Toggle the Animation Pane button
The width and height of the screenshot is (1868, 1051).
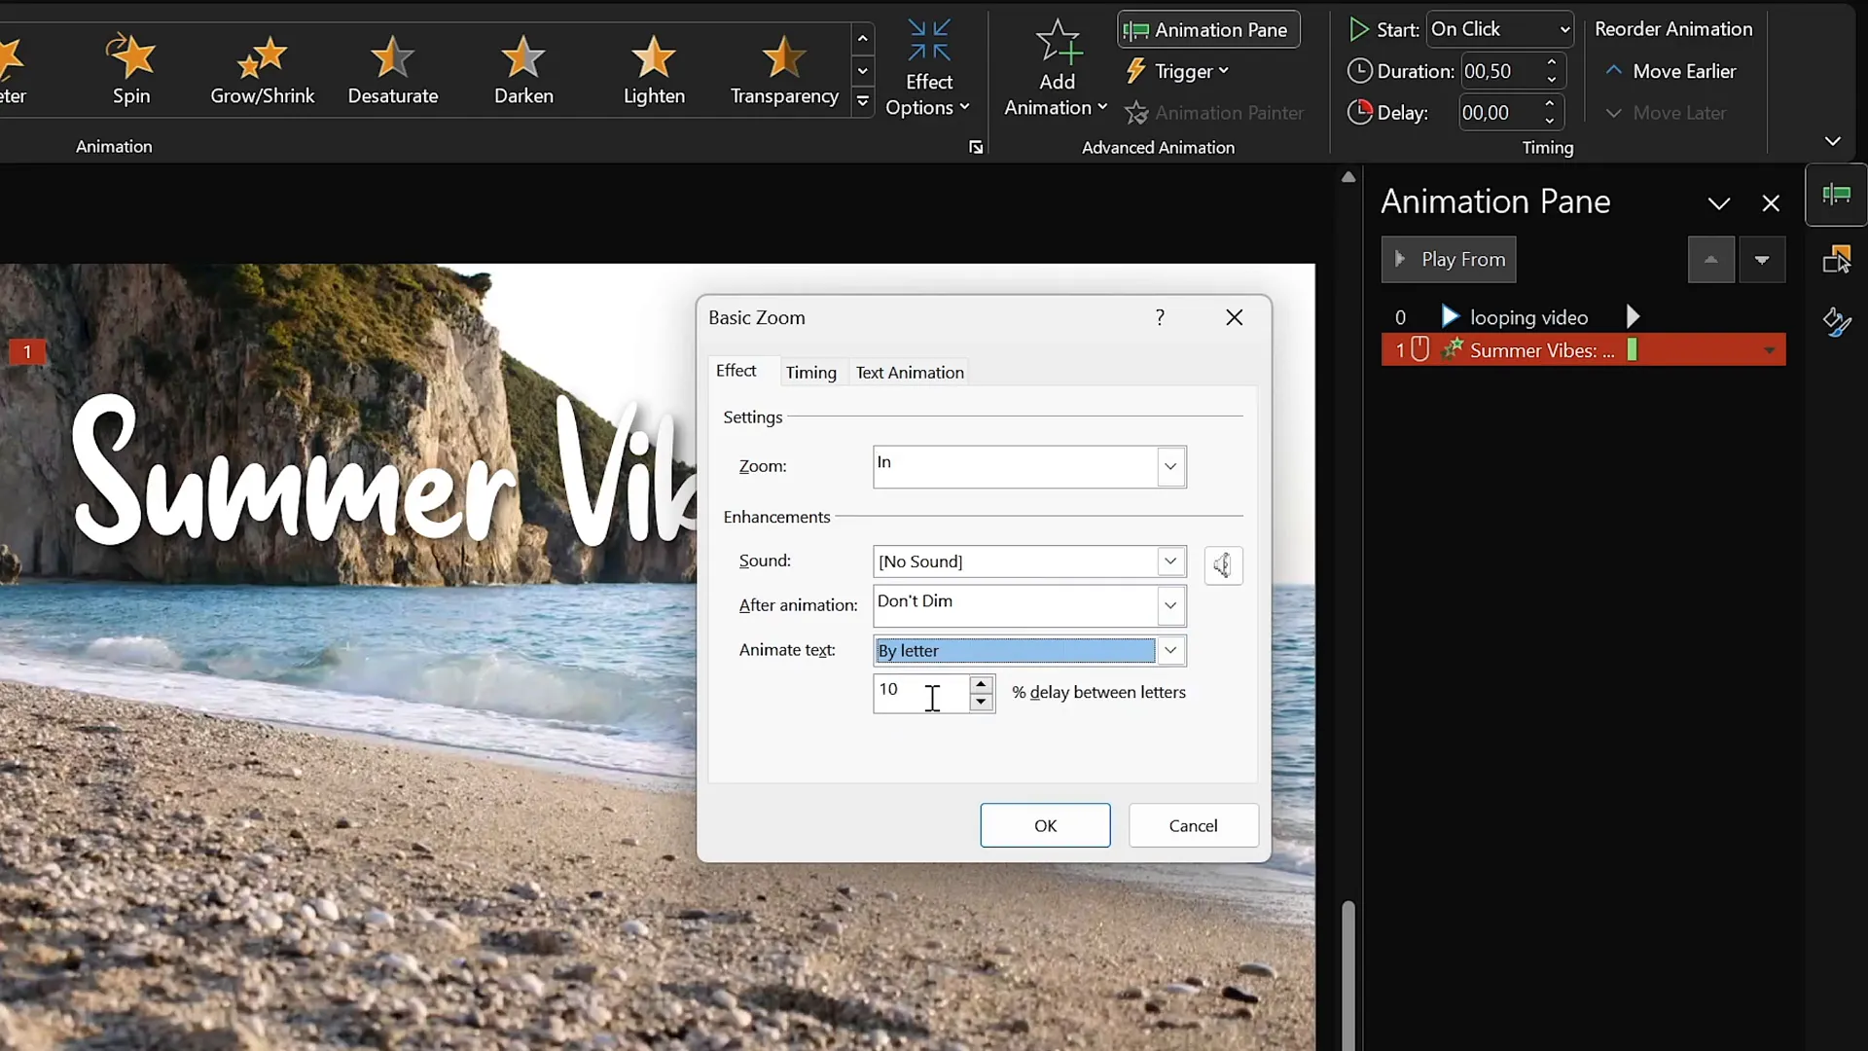tap(1208, 30)
